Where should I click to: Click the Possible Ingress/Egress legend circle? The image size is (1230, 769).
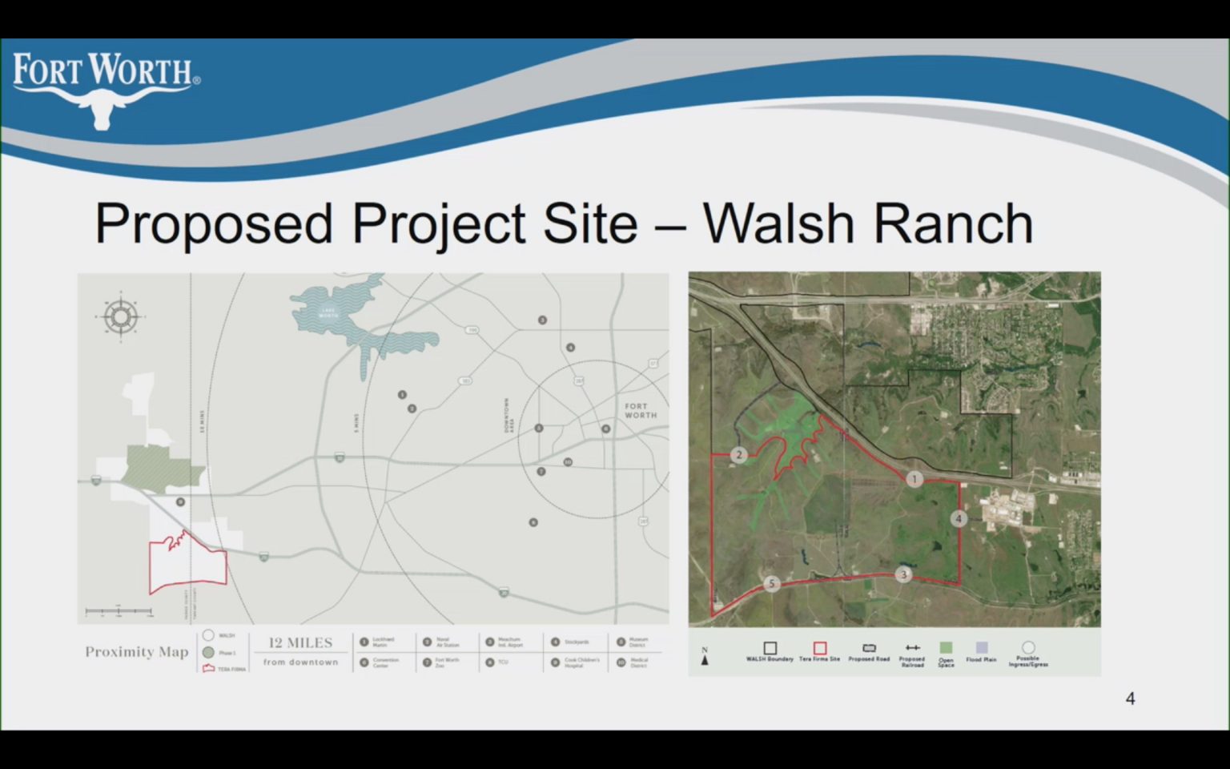coord(1028,647)
